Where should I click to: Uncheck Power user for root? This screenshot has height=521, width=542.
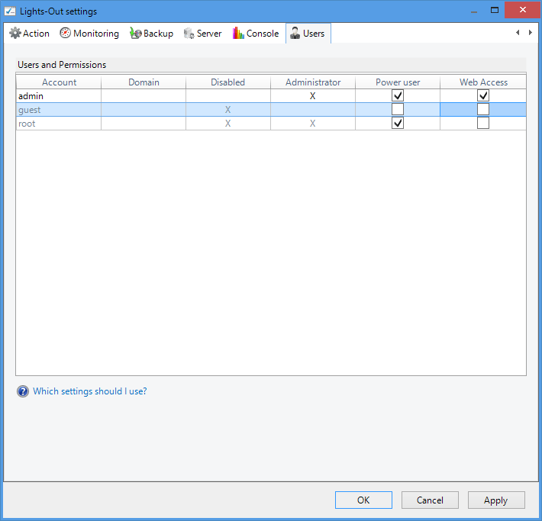pos(398,123)
